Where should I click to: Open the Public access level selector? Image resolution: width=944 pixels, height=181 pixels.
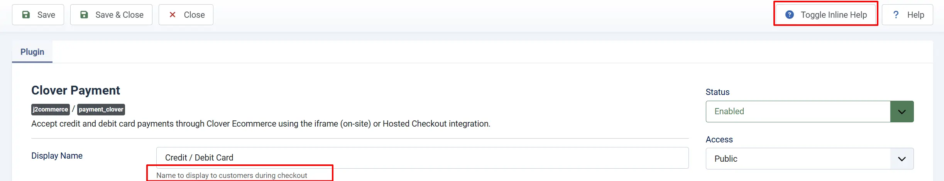point(798,159)
